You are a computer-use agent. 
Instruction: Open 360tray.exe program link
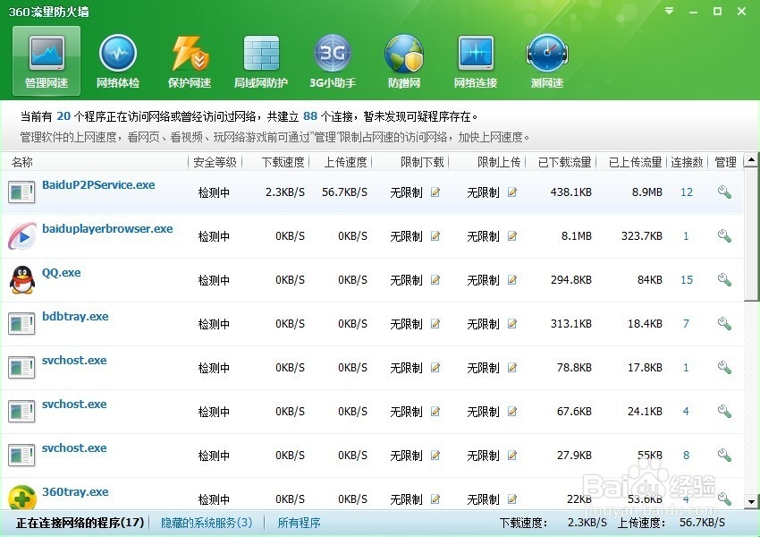[x=75, y=492]
